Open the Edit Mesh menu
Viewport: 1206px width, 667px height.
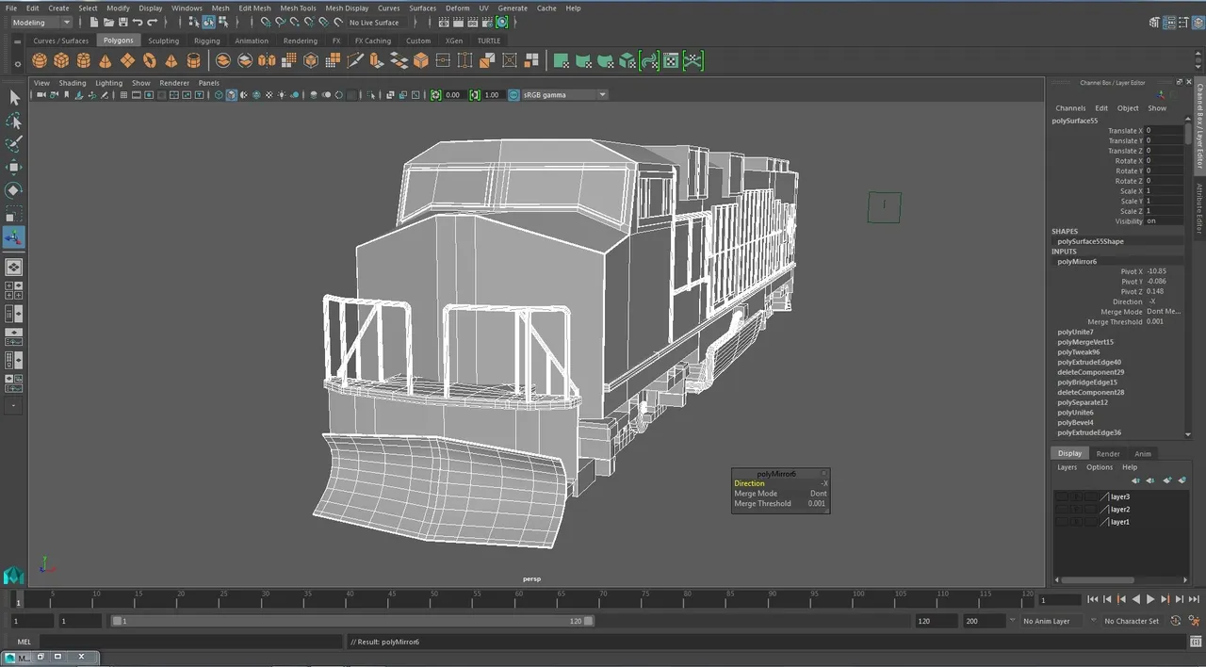(254, 8)
